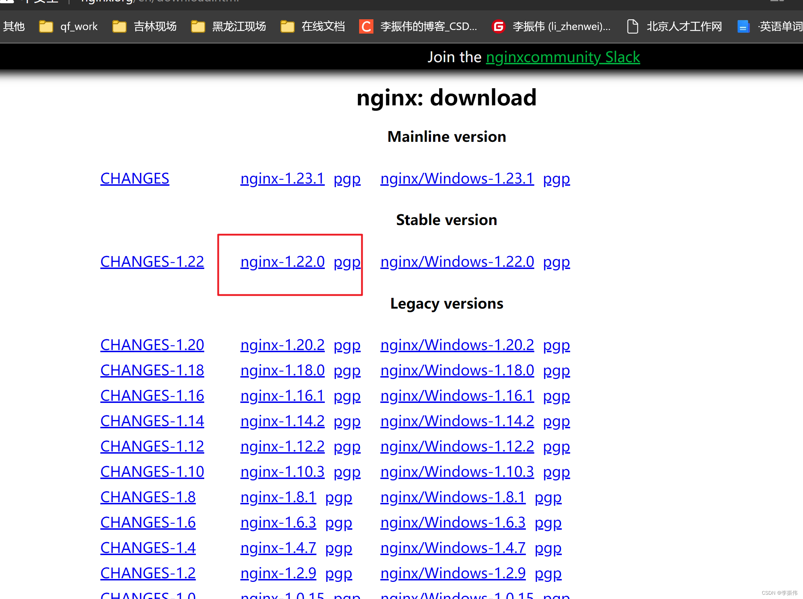Open CHANGES-1.2 link
The height and width of the screenshot is (599, 803).
pyautogui.click(x=148, y=574)
